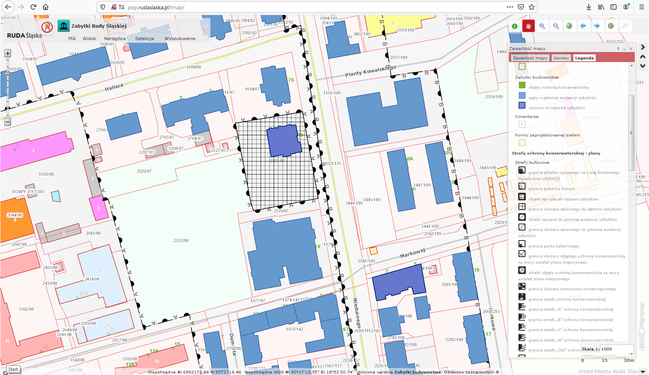Collapse side panel with right chevron
649x375 pixels.
click(x=642, y=47)
